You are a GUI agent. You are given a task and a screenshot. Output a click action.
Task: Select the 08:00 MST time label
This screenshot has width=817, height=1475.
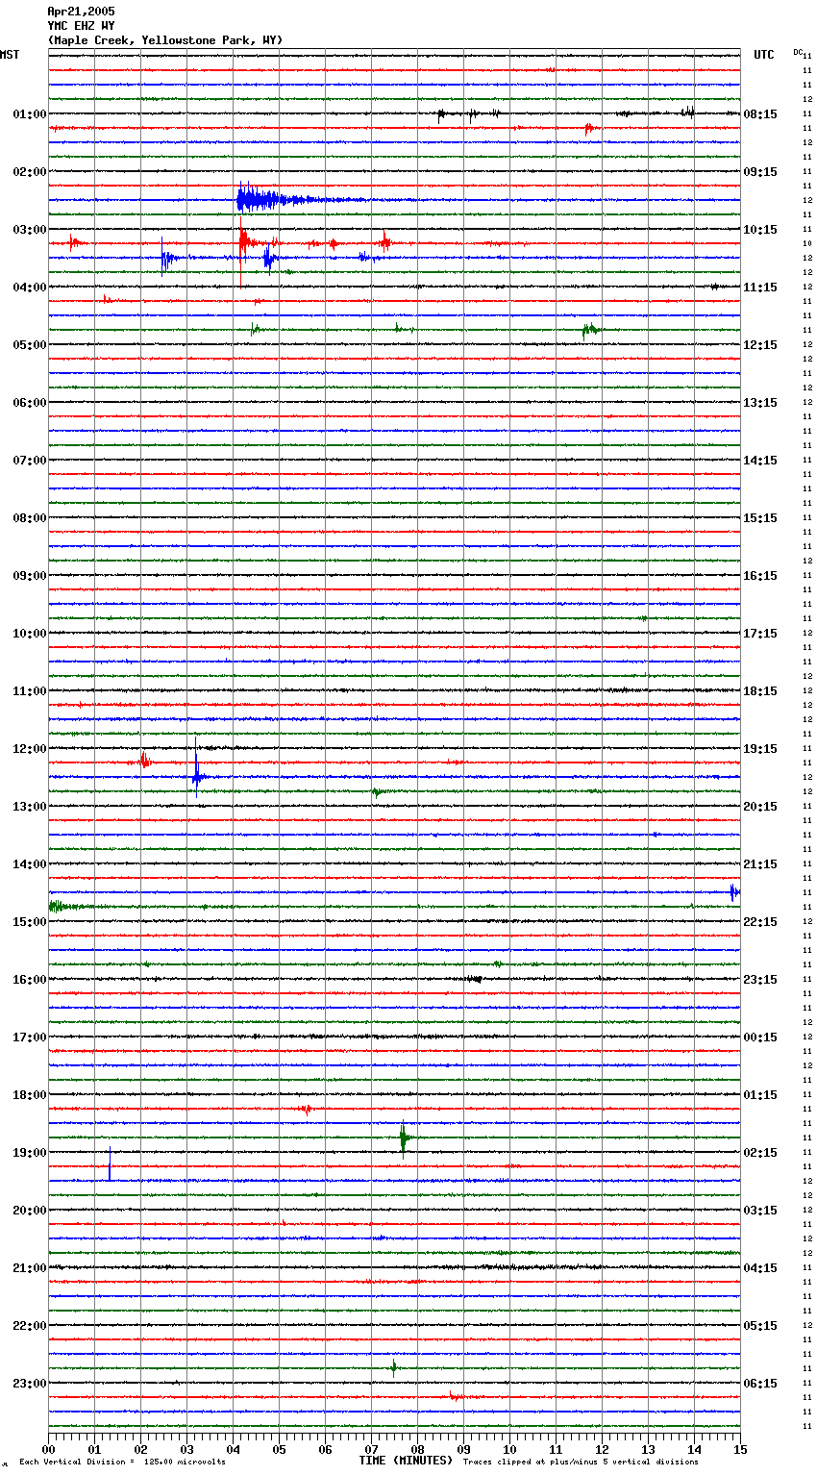pos(29,518)
